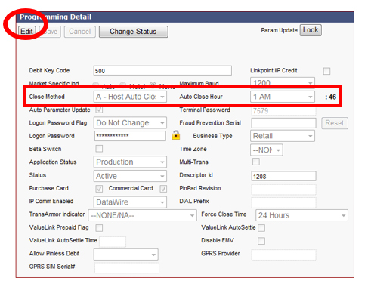Click the DIAL Prefix field

[283, 202]
